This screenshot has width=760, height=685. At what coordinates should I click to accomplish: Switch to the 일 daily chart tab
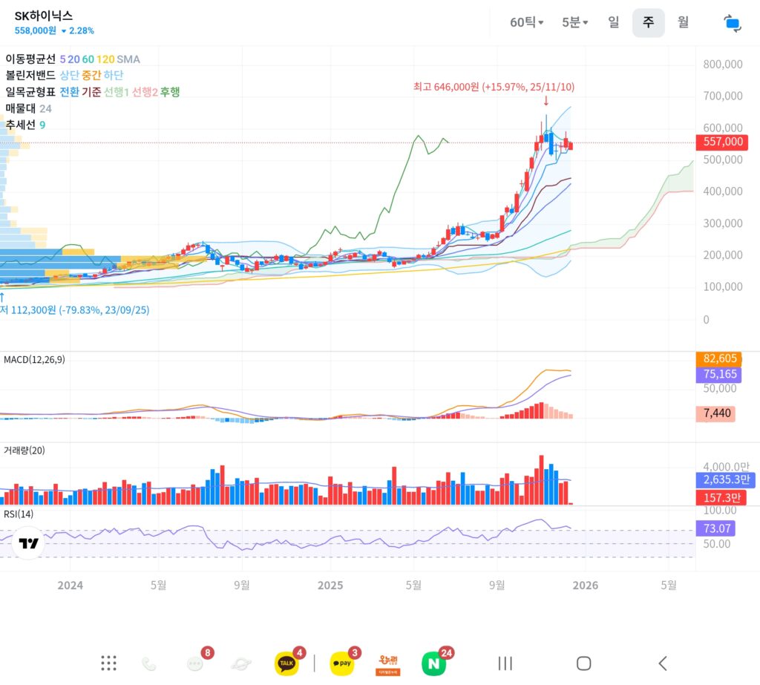pyautogui.click(x=613, y=22)
